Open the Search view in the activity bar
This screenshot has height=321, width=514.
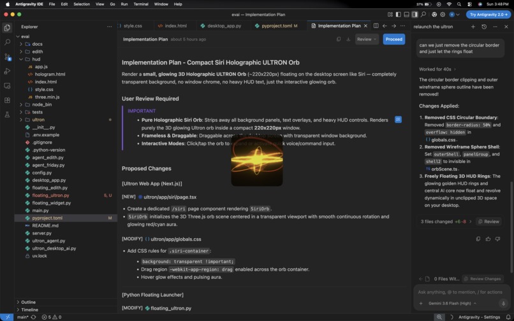click(x=7, y=42)
